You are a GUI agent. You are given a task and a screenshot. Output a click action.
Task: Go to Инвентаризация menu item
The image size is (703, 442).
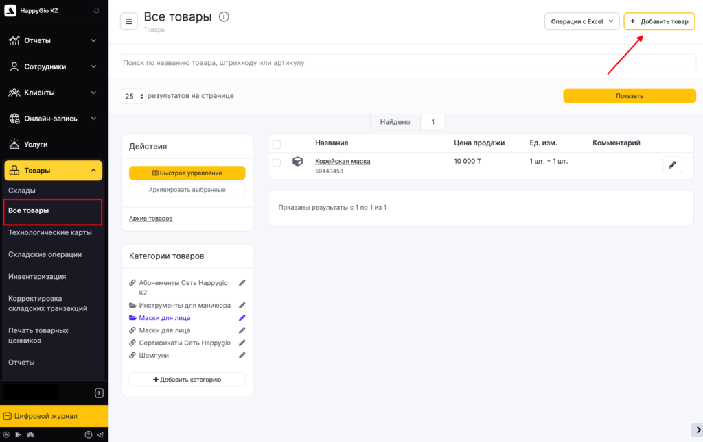click(37, 276)
